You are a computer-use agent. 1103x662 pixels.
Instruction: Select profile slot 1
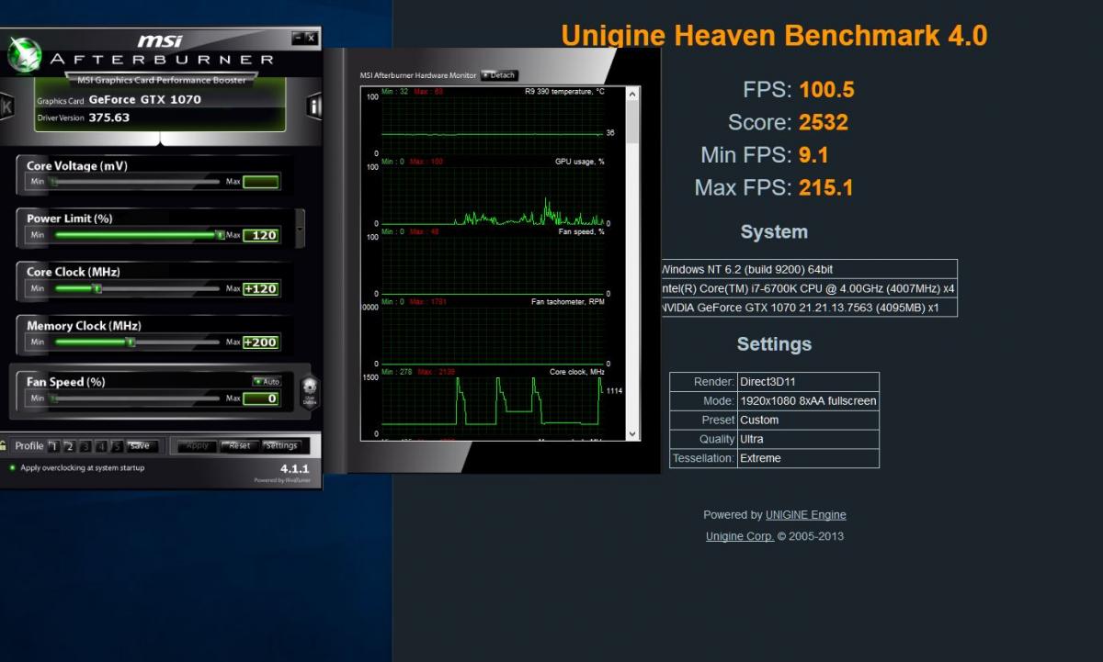(x=53, y=446)
